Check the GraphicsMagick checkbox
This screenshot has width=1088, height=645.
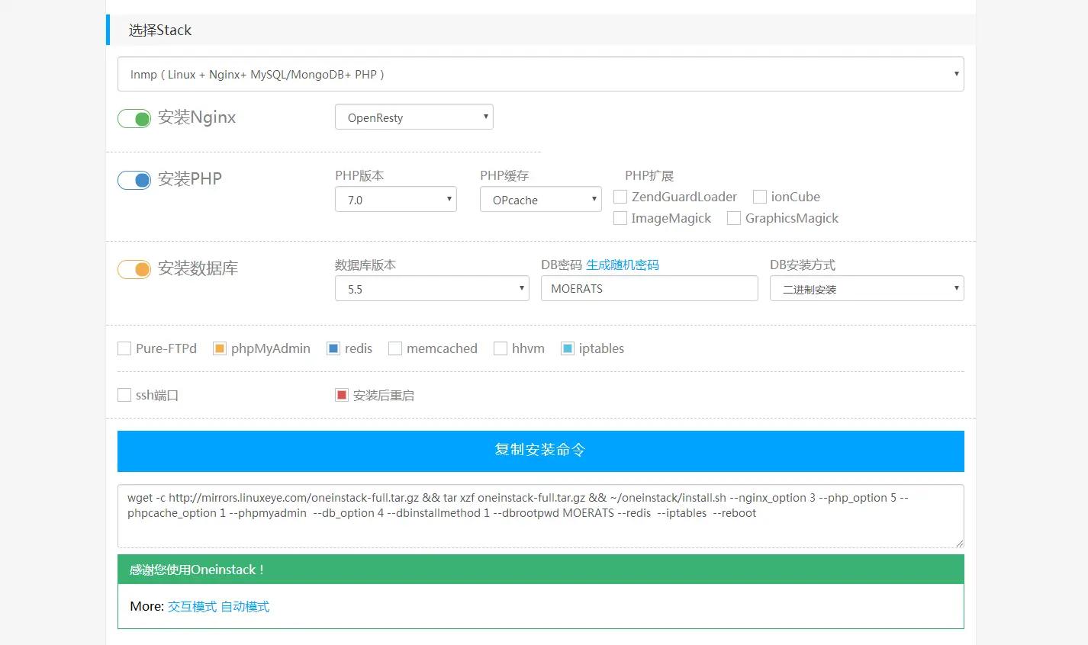pyautogui.click(x=734, y=218)
